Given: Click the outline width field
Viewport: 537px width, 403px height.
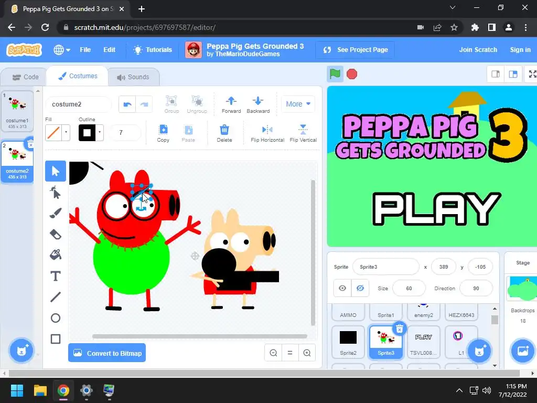Looking at the screenshot, I should point(125,132).
